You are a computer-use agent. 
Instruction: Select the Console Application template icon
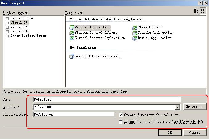coord(135,33)
